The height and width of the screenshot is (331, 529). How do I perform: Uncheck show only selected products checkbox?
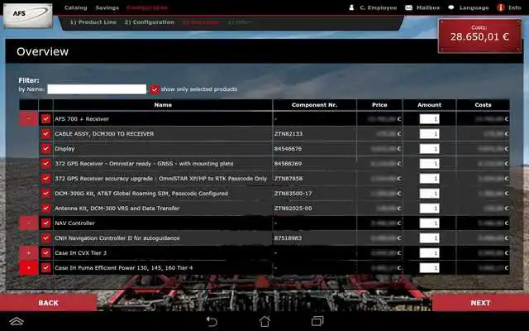click(x=155, y=89)
